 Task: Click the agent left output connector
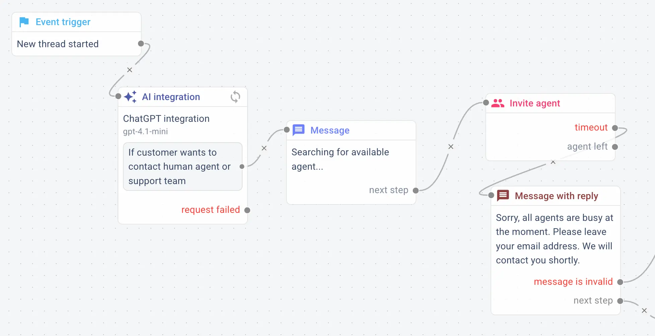(x=614, y=147)
